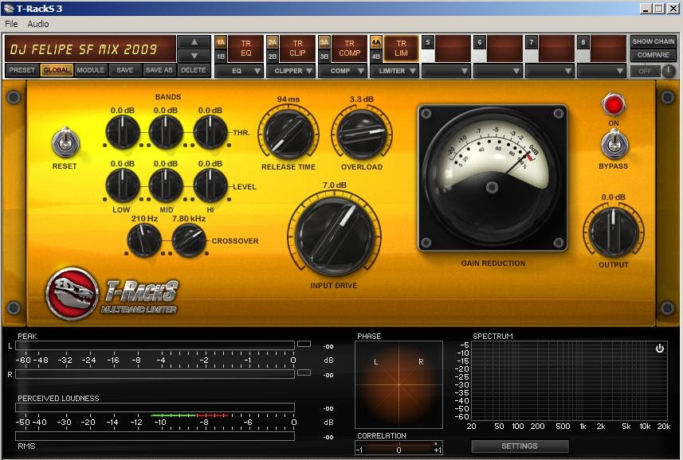Open the SETTINGS panel
This screenshot has width=683, height=460.
point(521,446)
